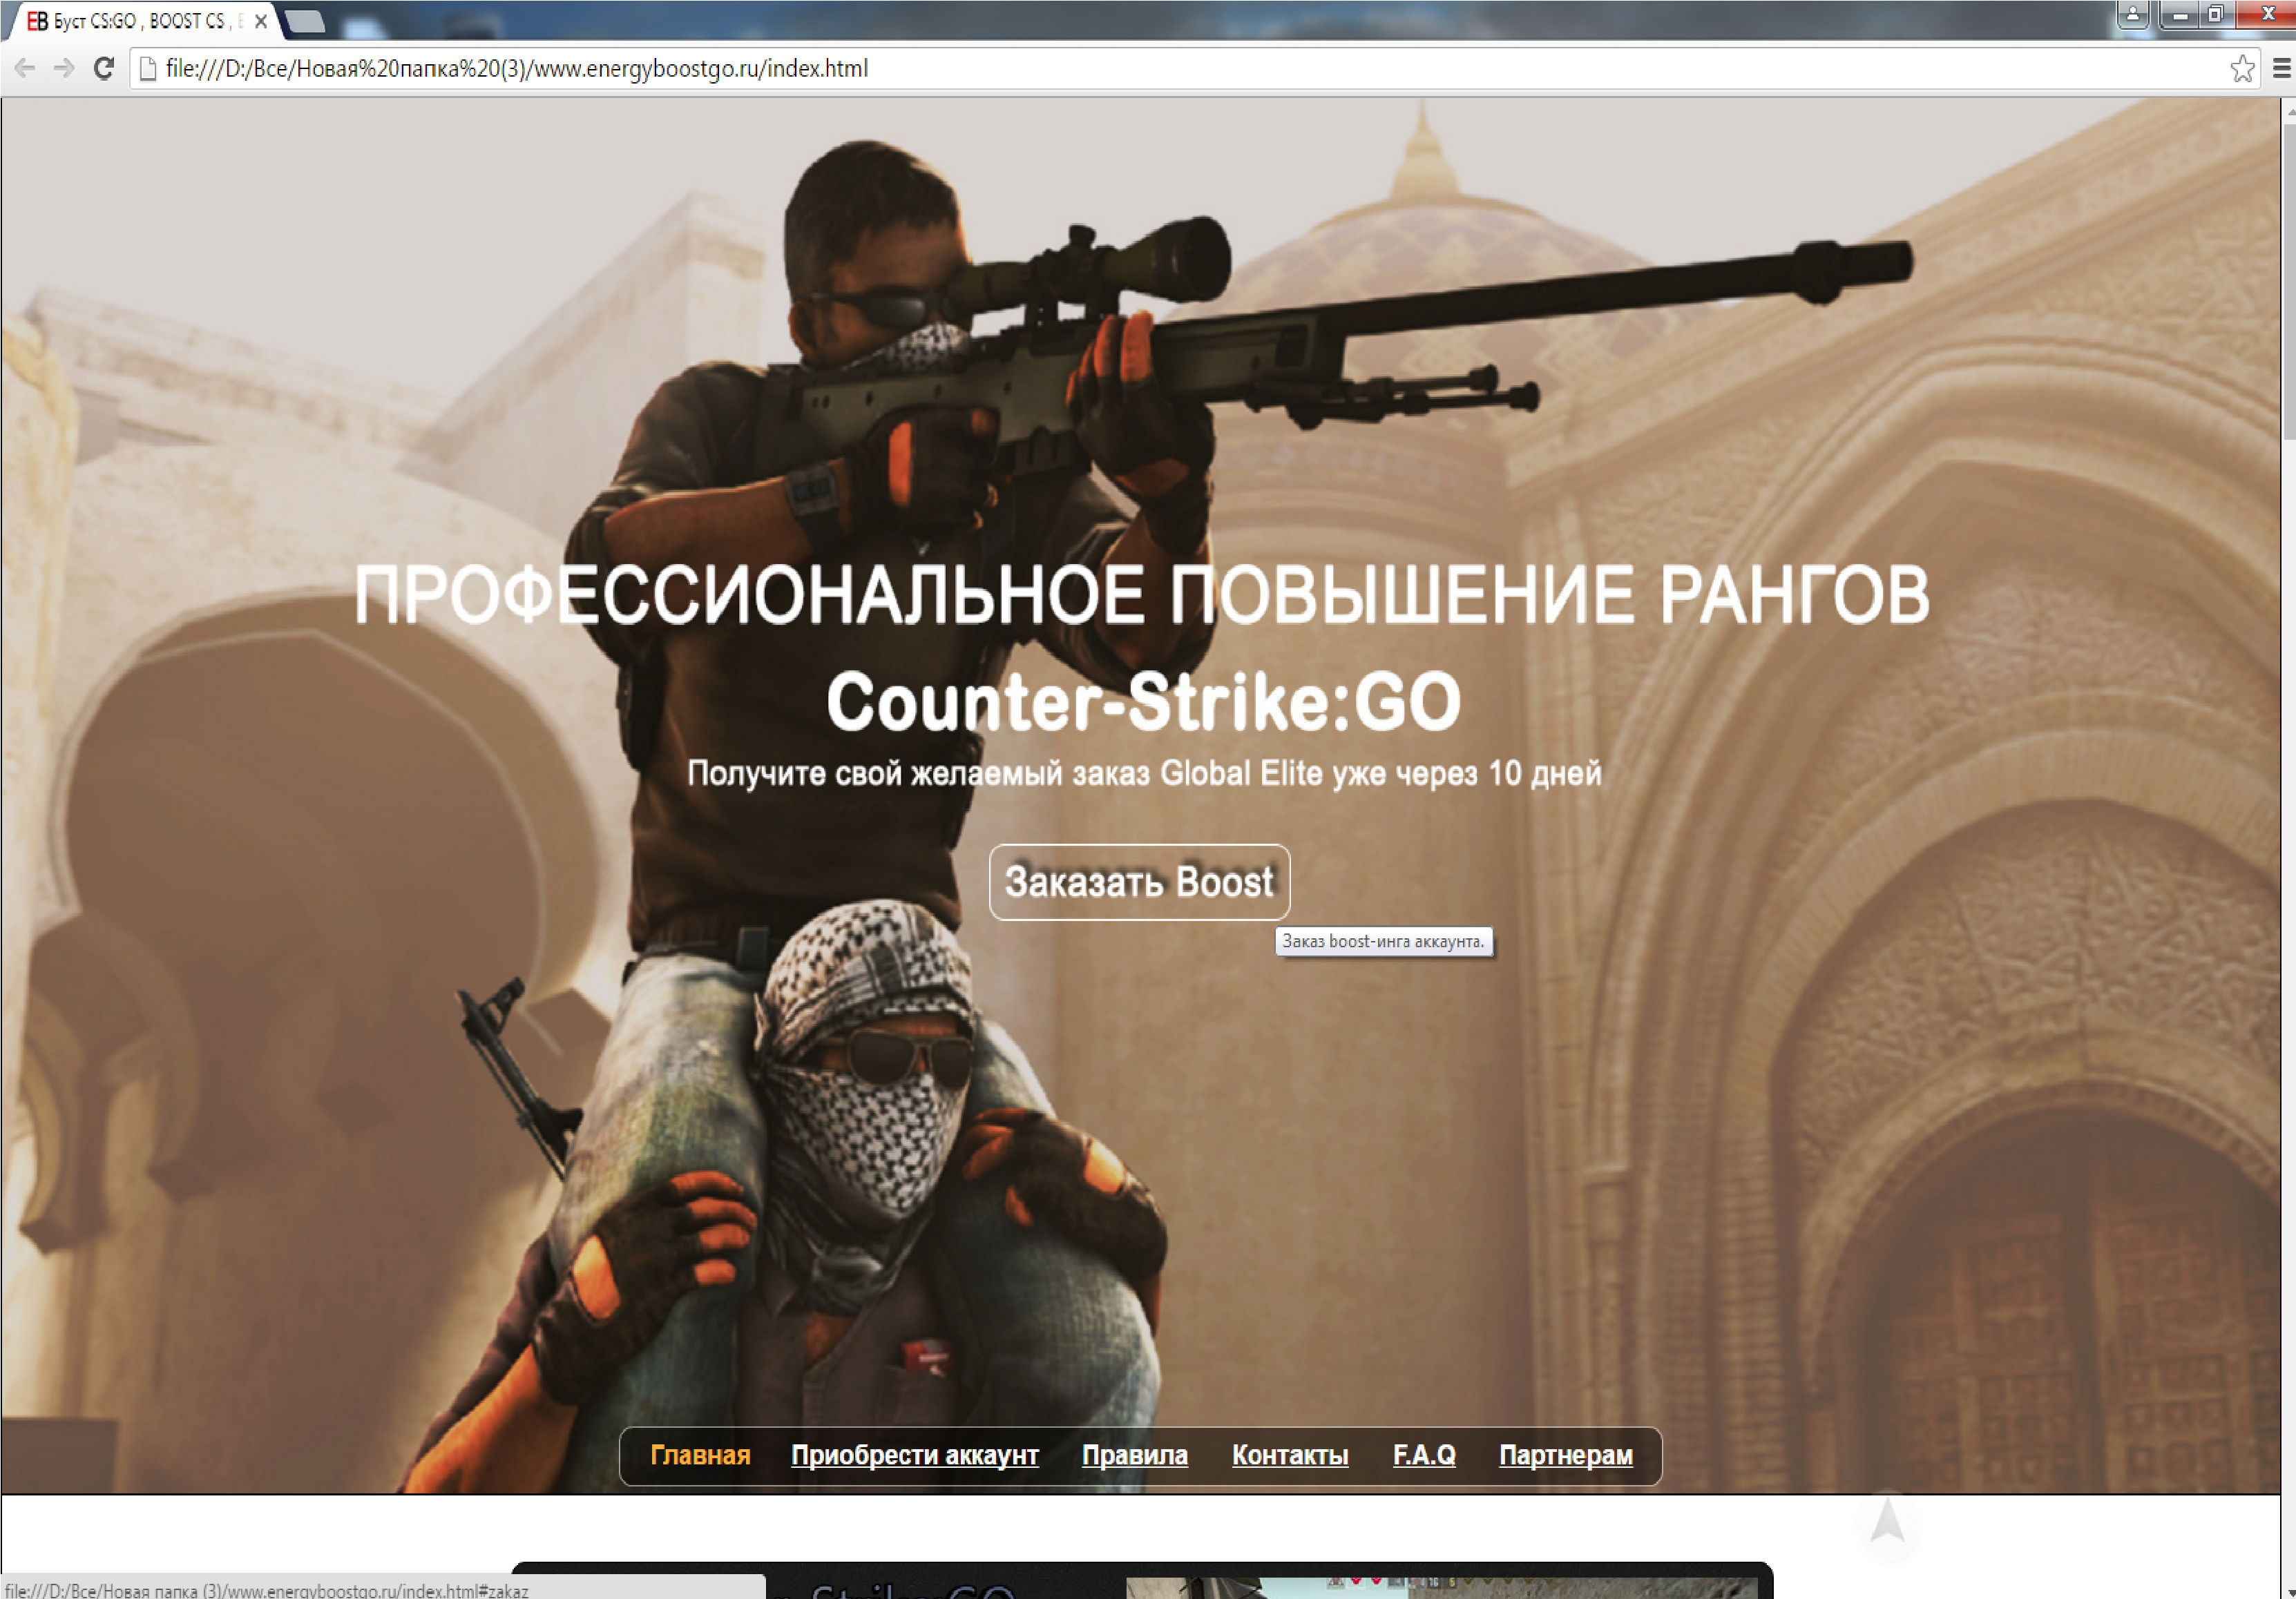Open the Chrome hamburger menu
The image size is (2296, 1599).
click(x=2282, y=68)
